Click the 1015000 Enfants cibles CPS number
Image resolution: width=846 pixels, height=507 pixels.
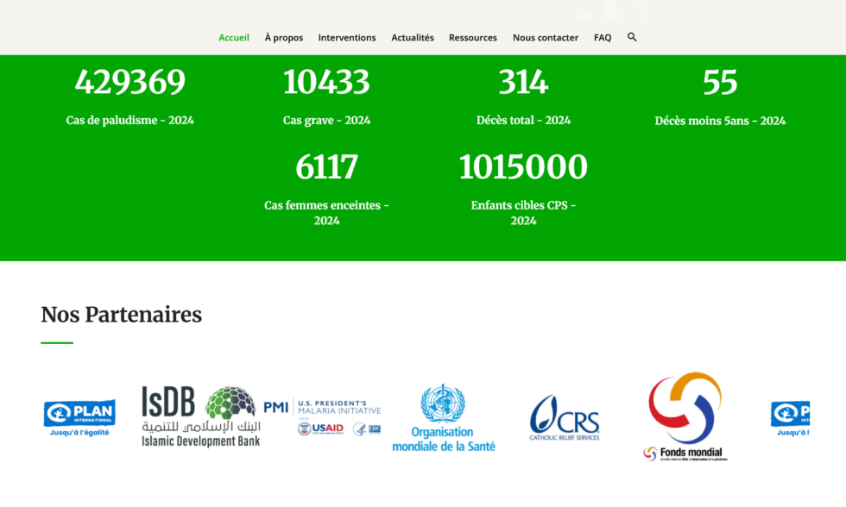point(523,167)
